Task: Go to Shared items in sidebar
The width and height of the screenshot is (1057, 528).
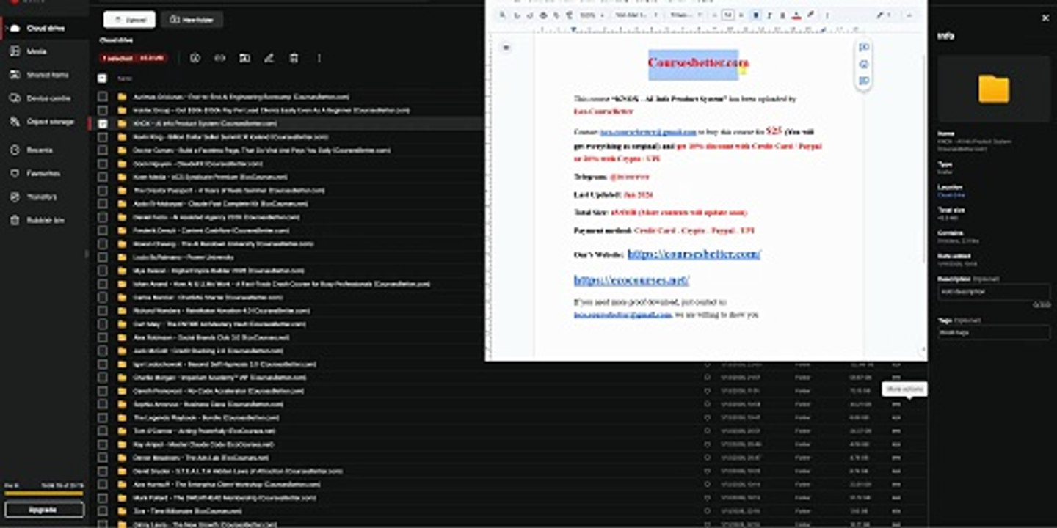Action: tap(48, 75)
